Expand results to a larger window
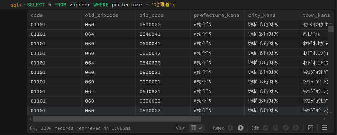 310,128
